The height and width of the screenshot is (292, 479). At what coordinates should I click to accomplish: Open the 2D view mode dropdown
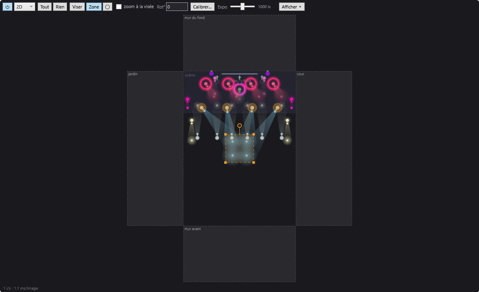pyautogui.click(x=24, y=7)
